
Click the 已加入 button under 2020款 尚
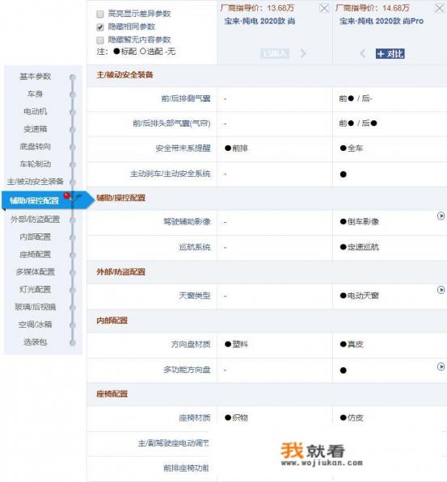275,53
